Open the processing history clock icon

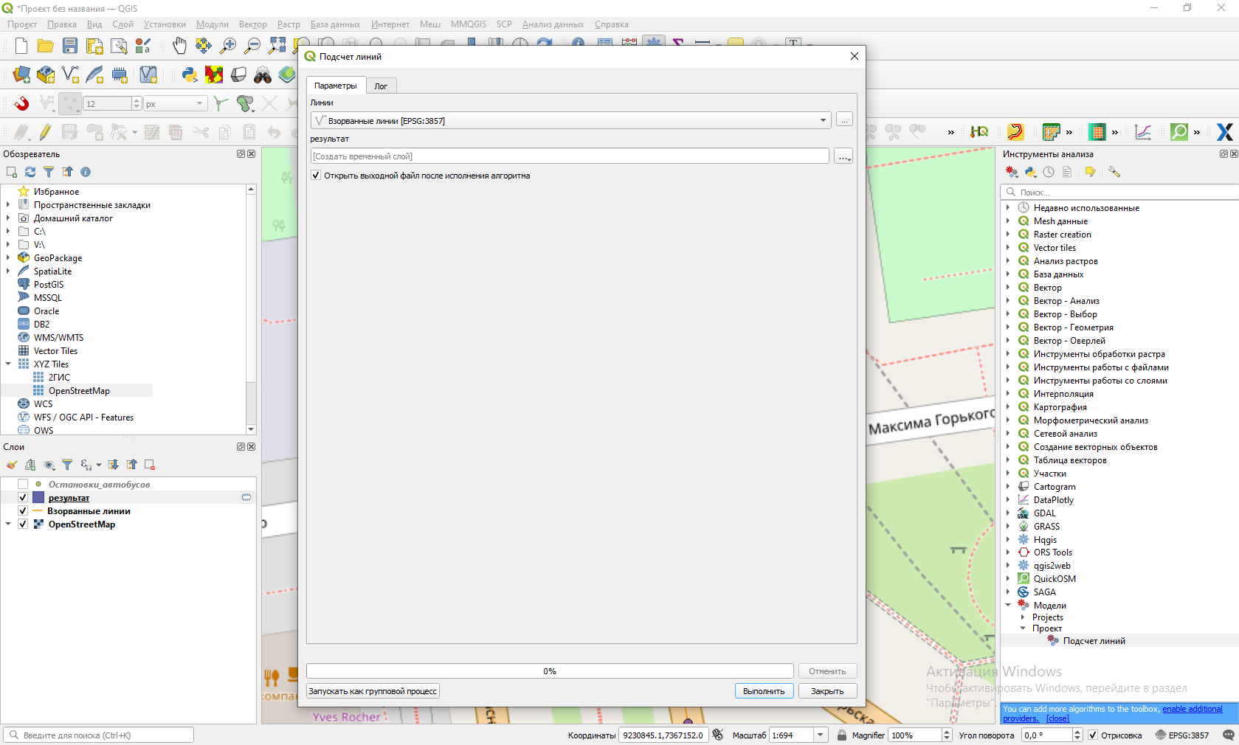[1049, 172]
